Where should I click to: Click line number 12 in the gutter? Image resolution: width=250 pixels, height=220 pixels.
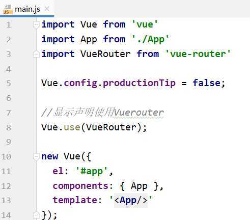(x=6, y=186)
